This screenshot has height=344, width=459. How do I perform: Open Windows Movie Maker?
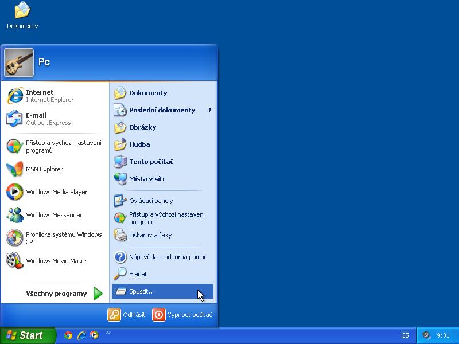pyautogui.click(x=55, y=261)
